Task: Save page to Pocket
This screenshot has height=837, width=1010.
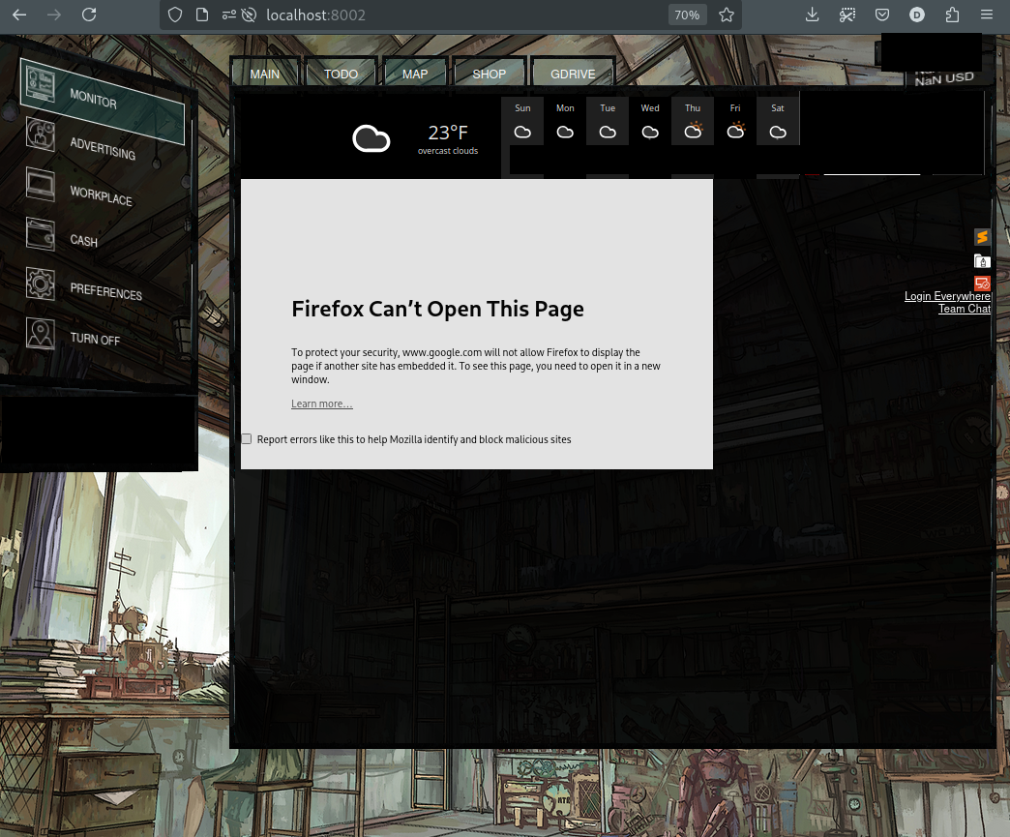Action: pyautogui.click(x=882, y=15)
